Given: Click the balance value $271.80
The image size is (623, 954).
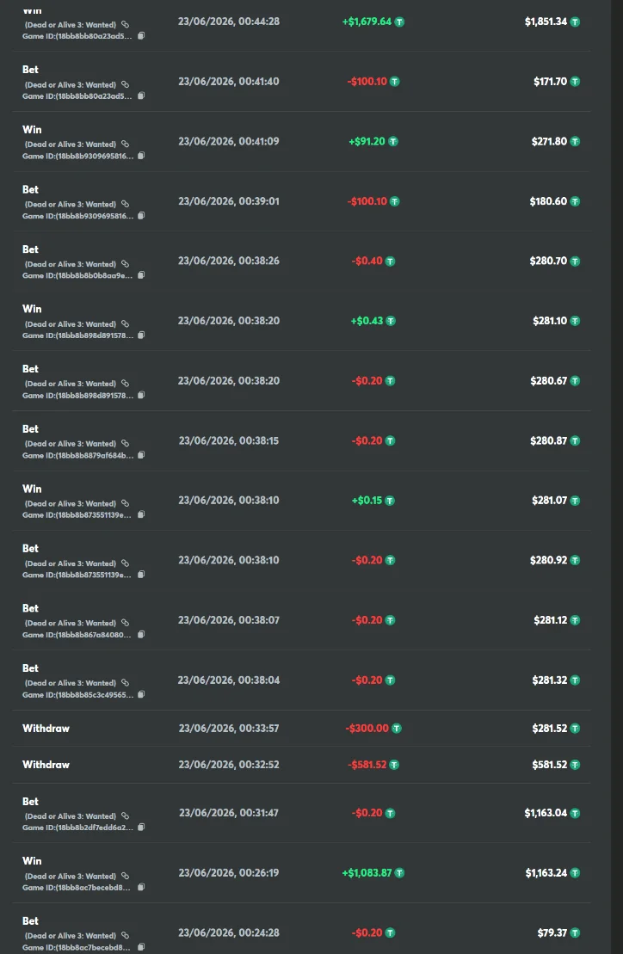Looking at the screenshot, I should click(x=549, y=141).
